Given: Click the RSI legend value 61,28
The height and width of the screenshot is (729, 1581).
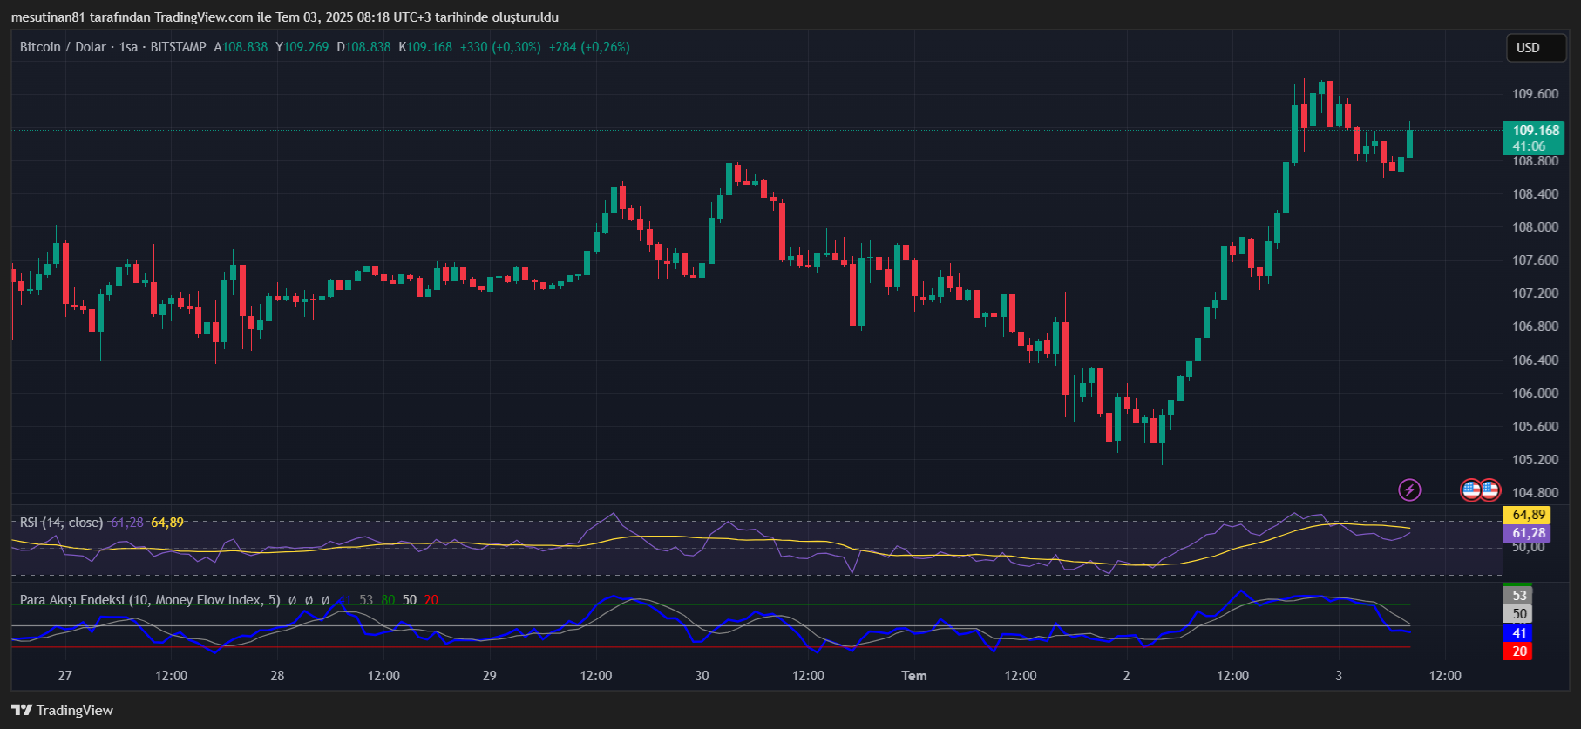Looking at the screenshot, I should coord(127,523).
